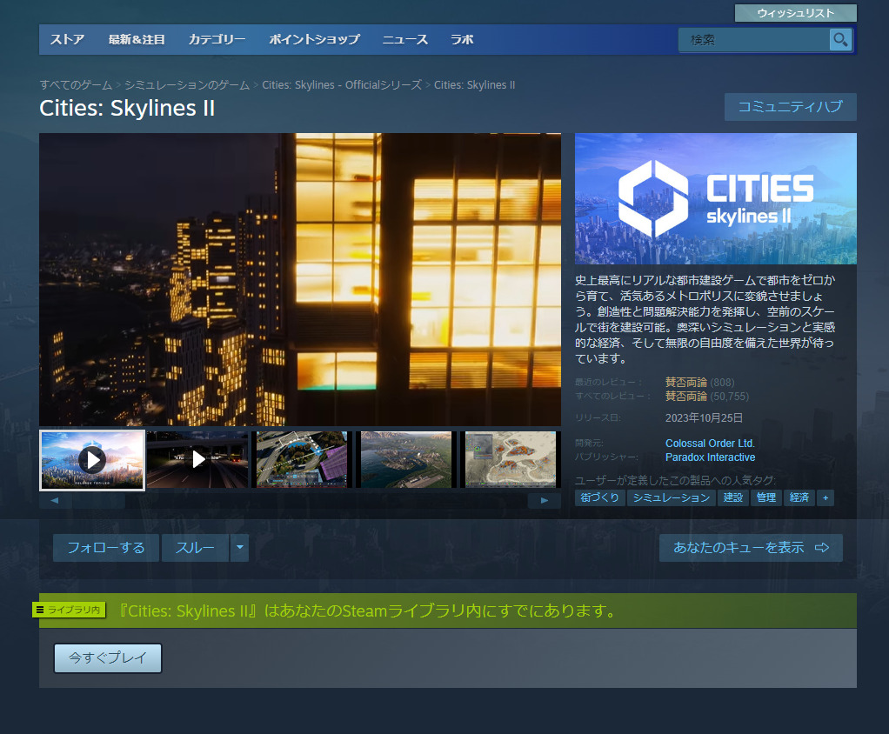
Task: Open the ラボ tab
Action: coord(462,40)
